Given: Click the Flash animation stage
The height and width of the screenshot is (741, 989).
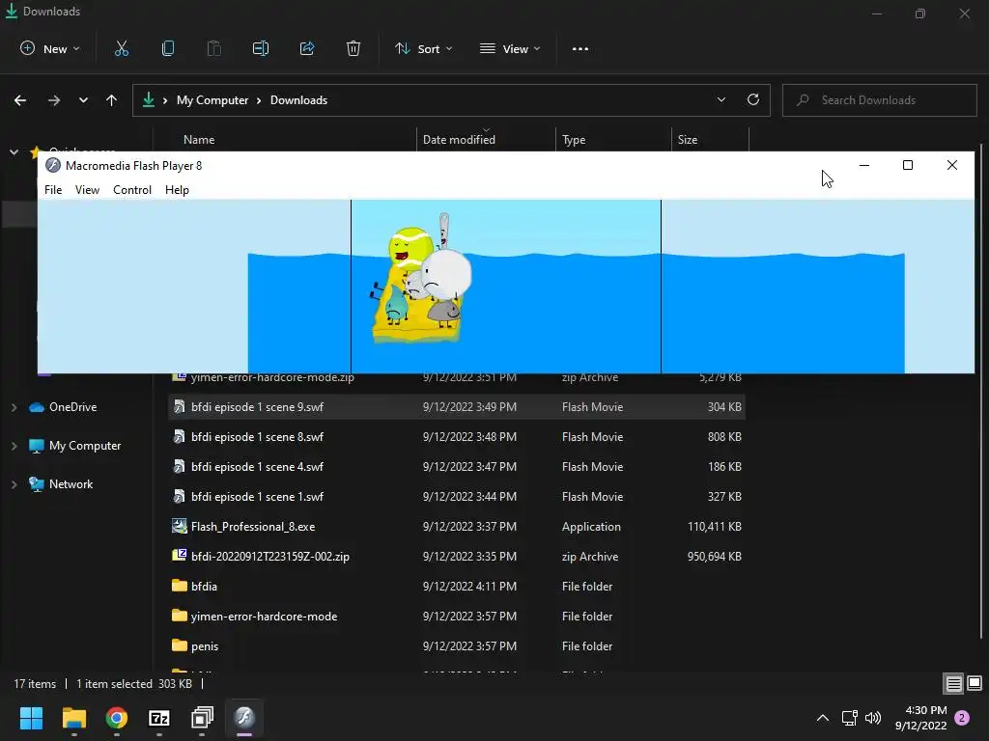Looking at the screenshot, I should click(506, 286).
